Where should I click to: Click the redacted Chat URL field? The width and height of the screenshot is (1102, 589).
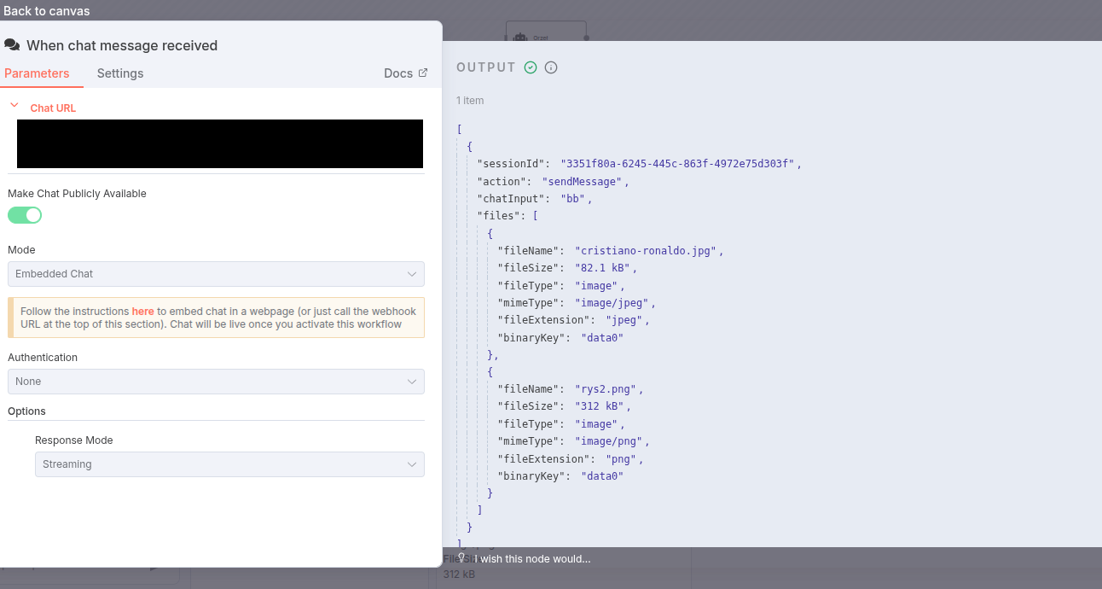pyautogui.click(x=220, y=143)
